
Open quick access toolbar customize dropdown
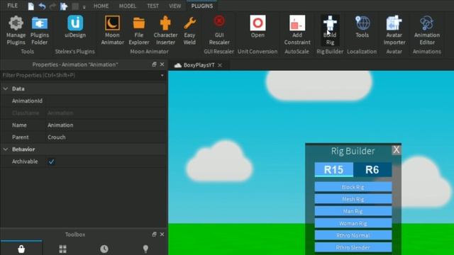(x=84, y=7)
